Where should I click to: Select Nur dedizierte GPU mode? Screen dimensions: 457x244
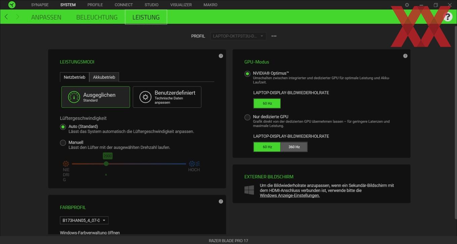[x=247, y=117]
